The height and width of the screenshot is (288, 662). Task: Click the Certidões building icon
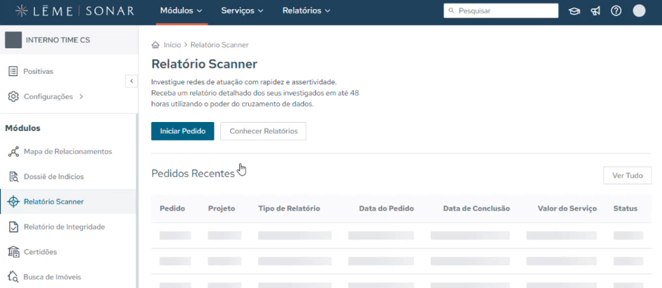click(x=13, y=252)
